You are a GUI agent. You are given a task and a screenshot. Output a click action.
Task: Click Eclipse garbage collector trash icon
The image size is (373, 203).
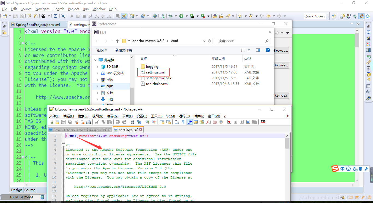(42, 197)
